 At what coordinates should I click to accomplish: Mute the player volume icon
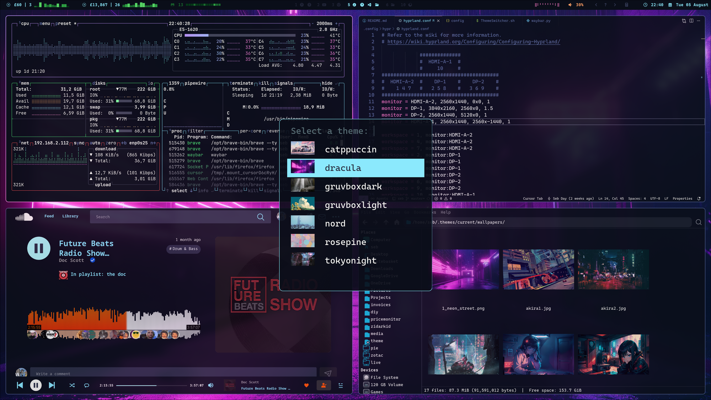(x=211, y=385)
